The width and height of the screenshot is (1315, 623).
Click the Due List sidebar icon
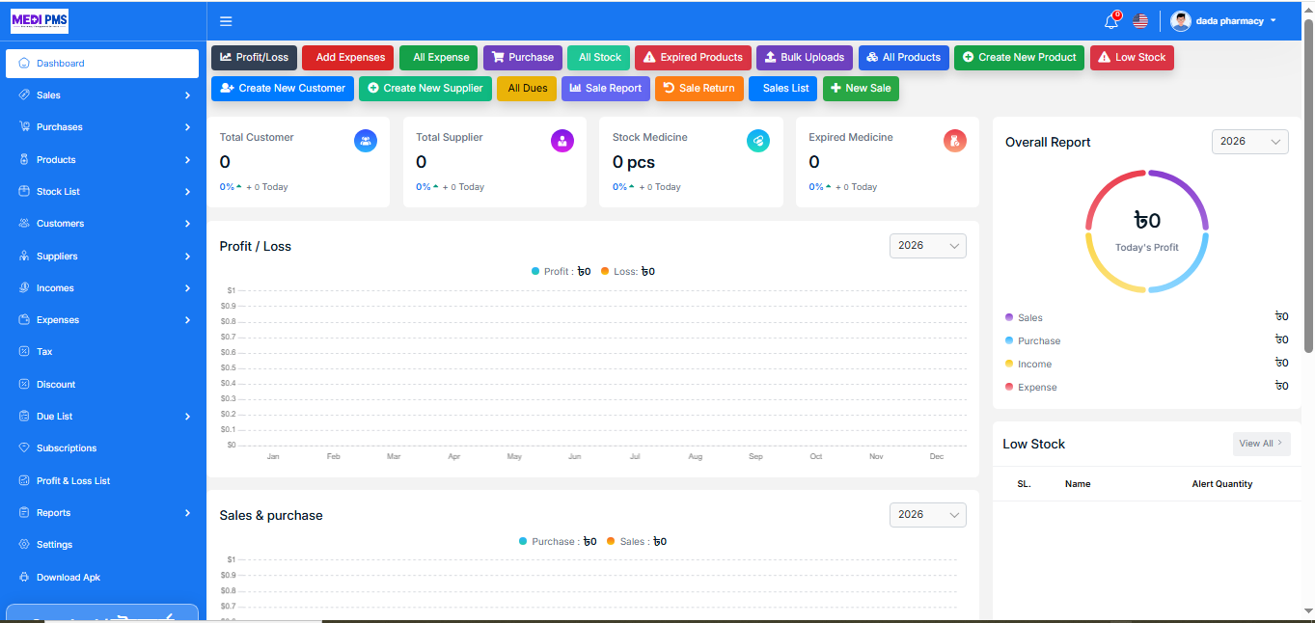pos(24,417)
